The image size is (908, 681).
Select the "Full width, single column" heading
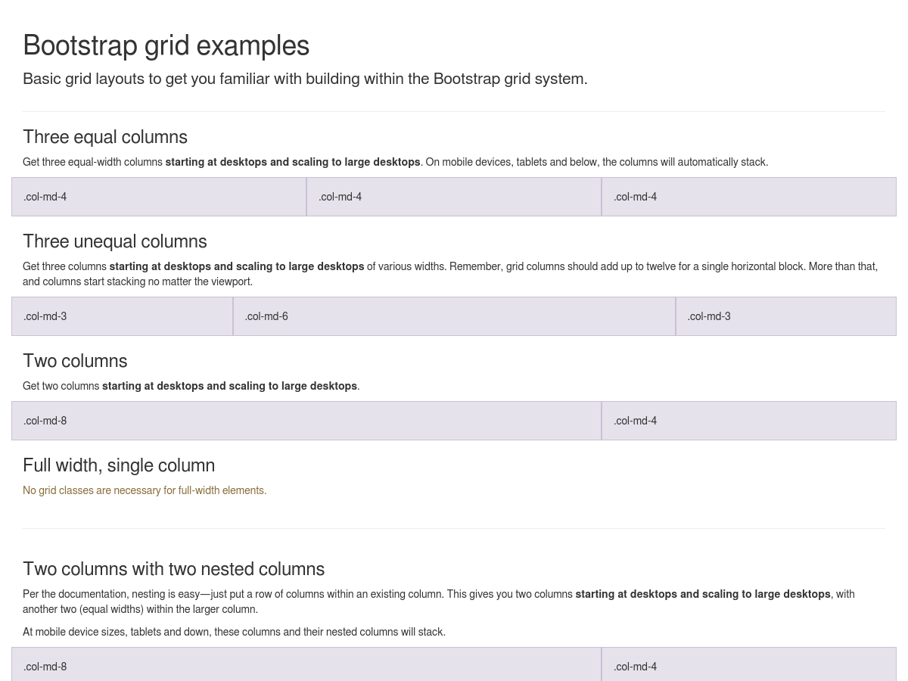(x=119, y=465)
